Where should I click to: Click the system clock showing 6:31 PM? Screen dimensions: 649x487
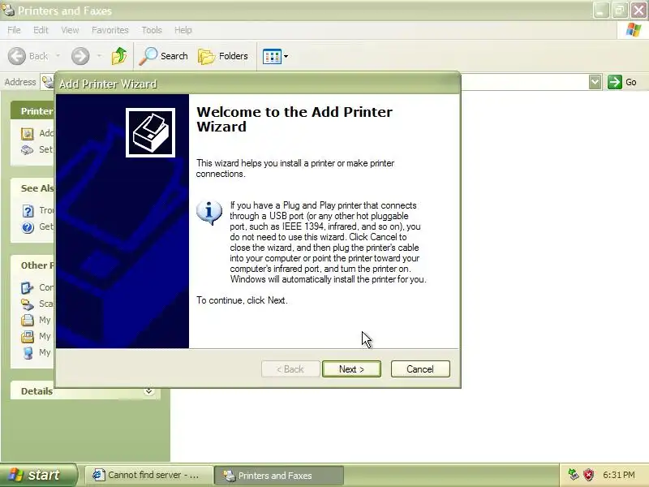(619, 475)
